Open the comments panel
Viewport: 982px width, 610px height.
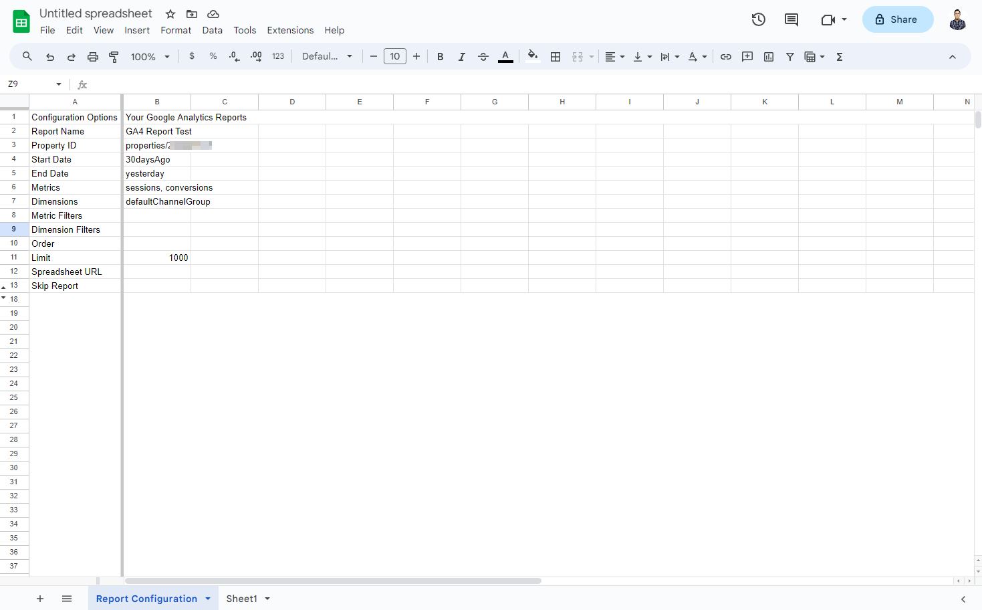click(x=791, y=19)
